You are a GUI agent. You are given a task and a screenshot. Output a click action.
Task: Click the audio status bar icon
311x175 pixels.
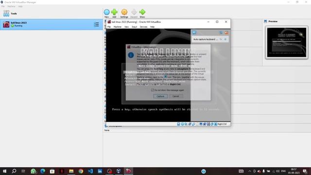point(186,124)
